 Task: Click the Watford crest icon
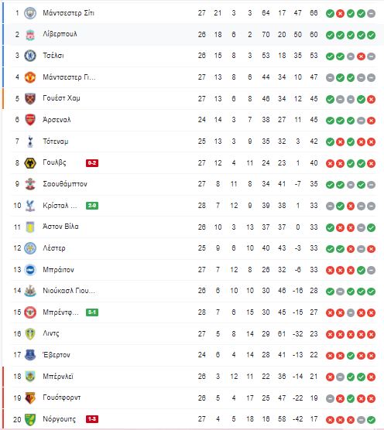pyautogui.click(x=30, y=398)
